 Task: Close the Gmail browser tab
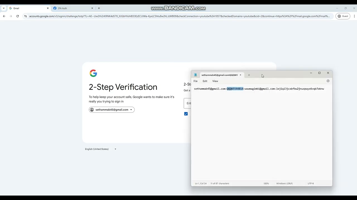(48, 8)
